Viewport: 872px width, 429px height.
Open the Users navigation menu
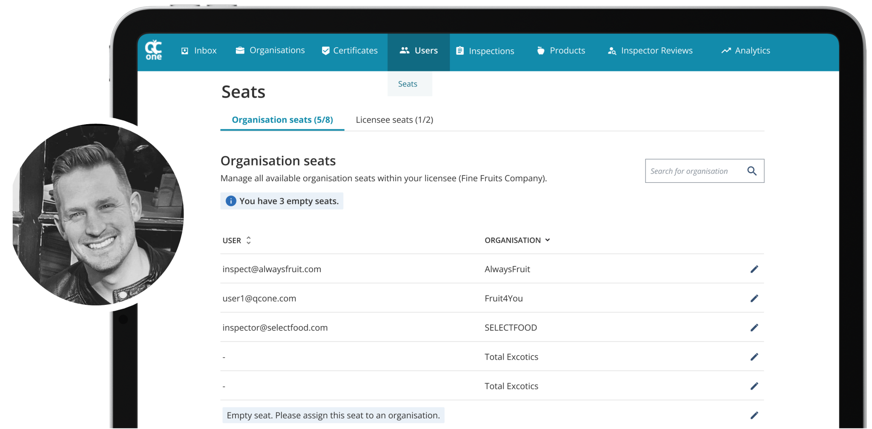point(419,51)
